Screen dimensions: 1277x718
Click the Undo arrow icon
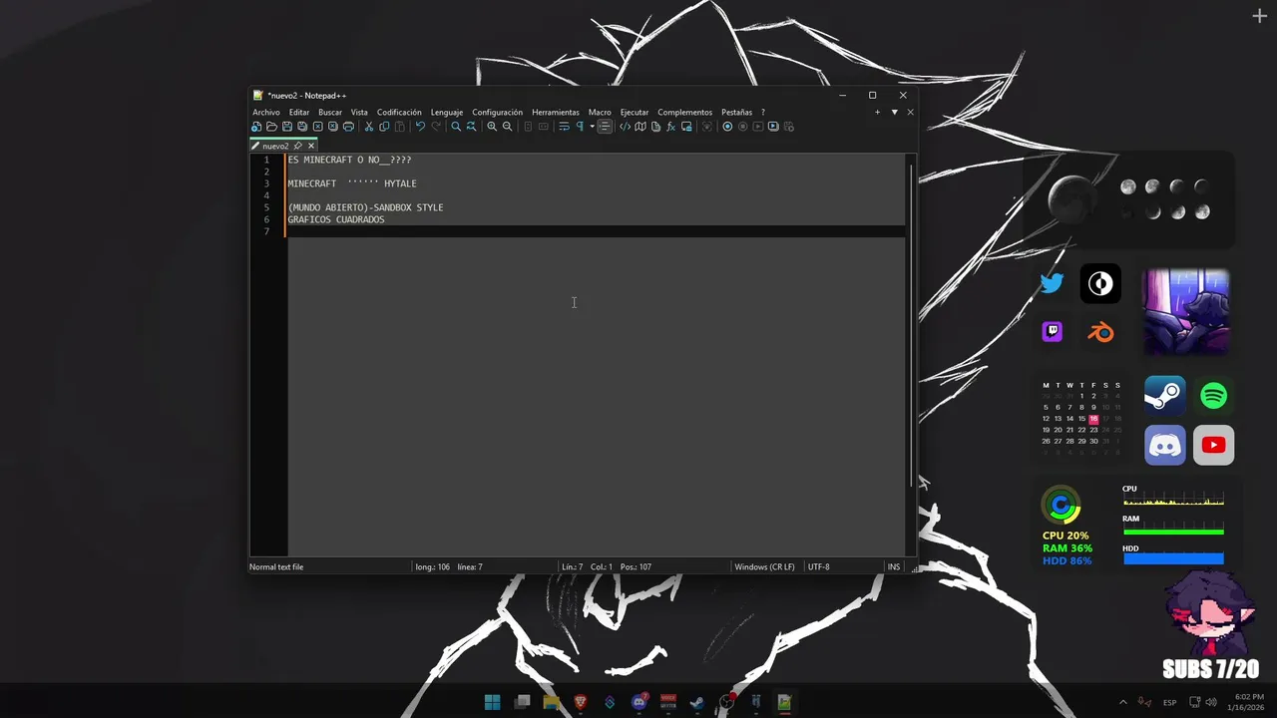coord(420,127)
